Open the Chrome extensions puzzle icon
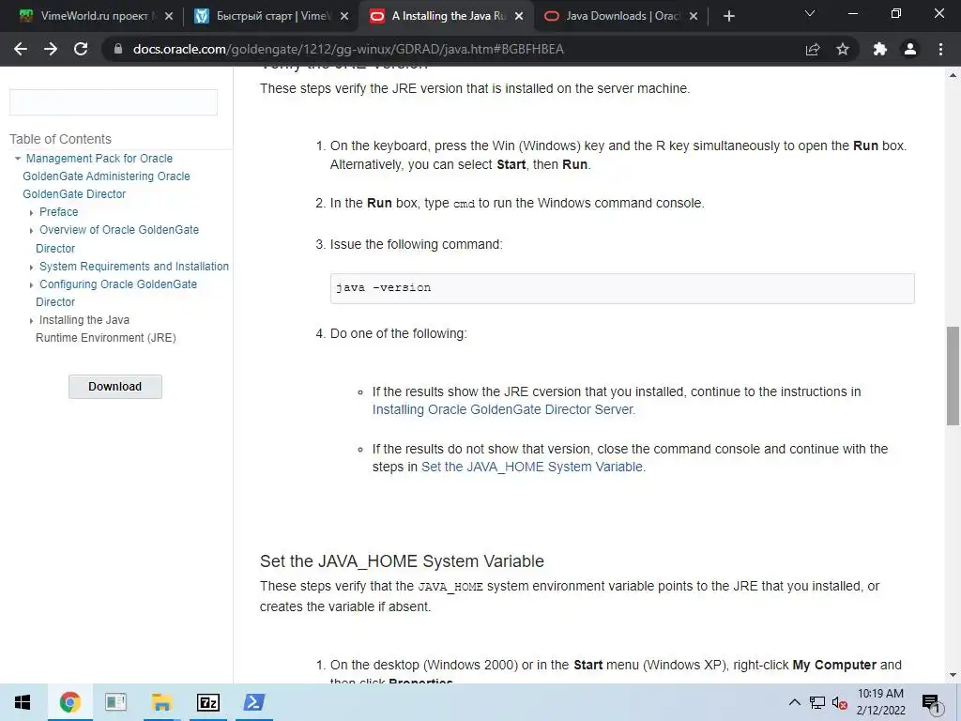 (x=880, y=49)
